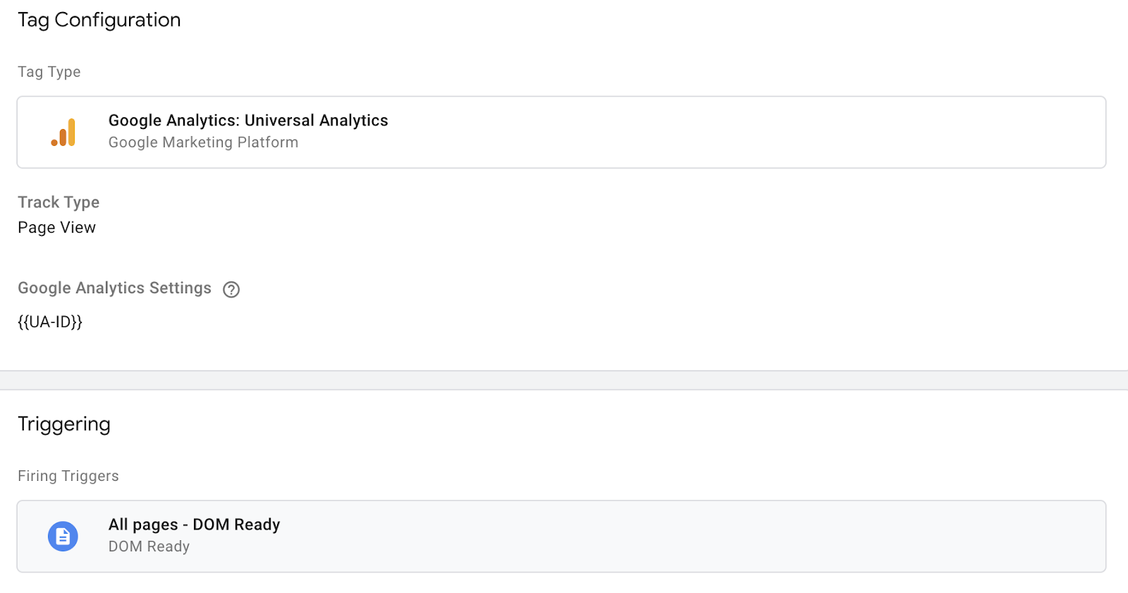Click the Track Type label
Image resolution: width=1128 pixels, height=593 pixels.
pyautogui.click(x=59, y=202)
